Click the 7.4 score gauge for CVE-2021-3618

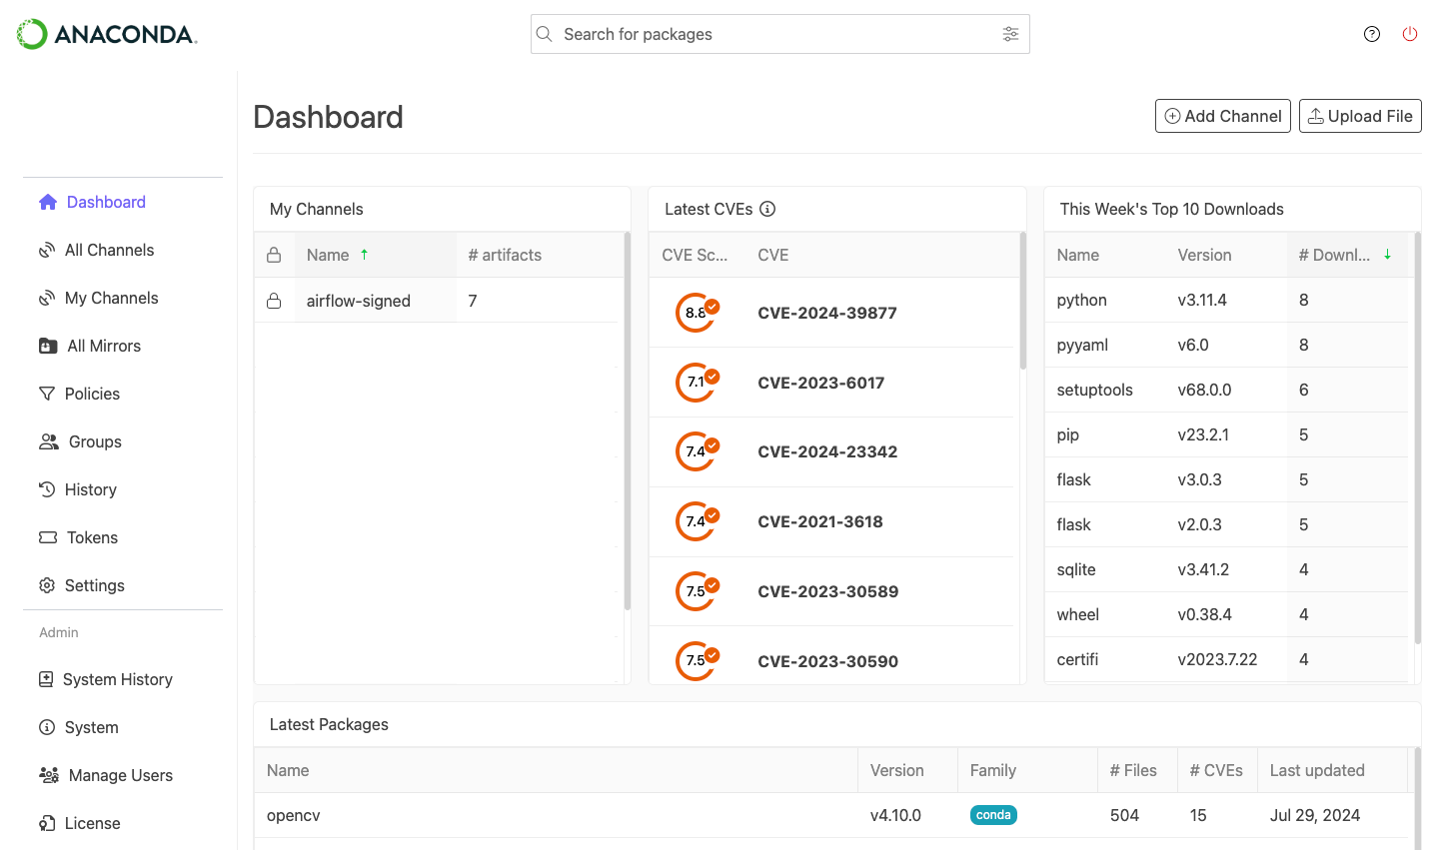pyautogui.click(x=698, y=521)
